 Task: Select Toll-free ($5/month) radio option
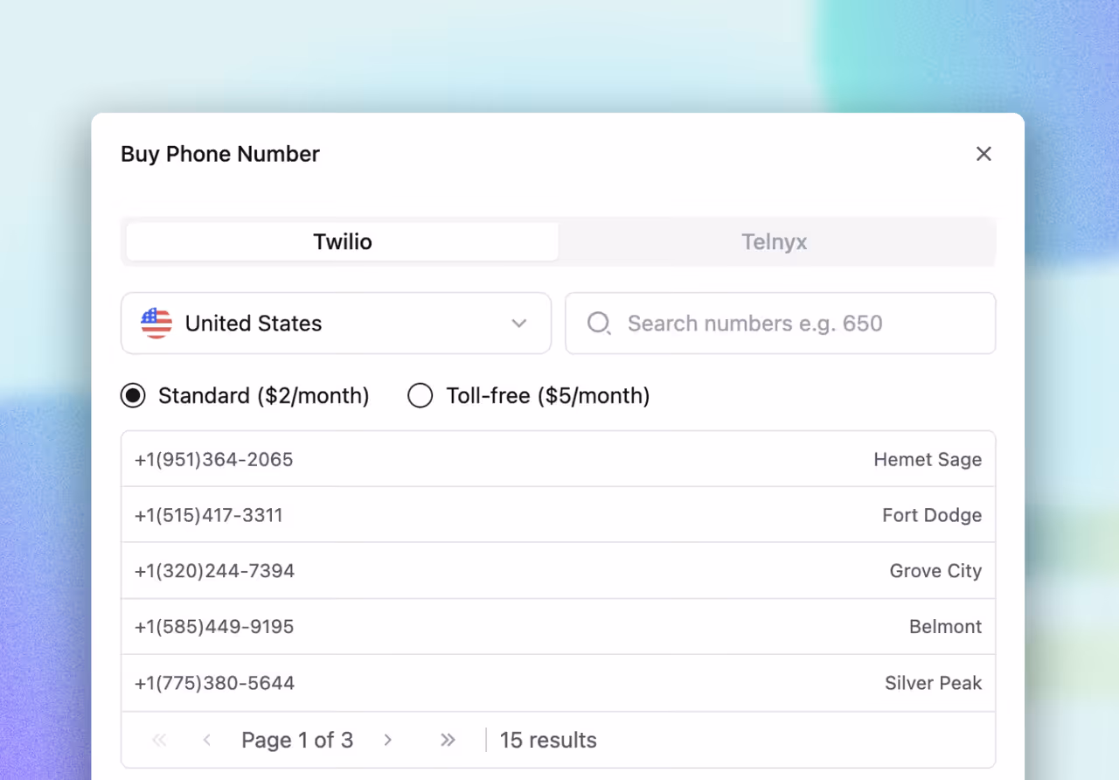(x=420, y=396)
